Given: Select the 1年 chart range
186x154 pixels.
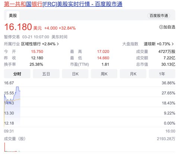Looking at the screenshot, I should click(x=162, y=74).
